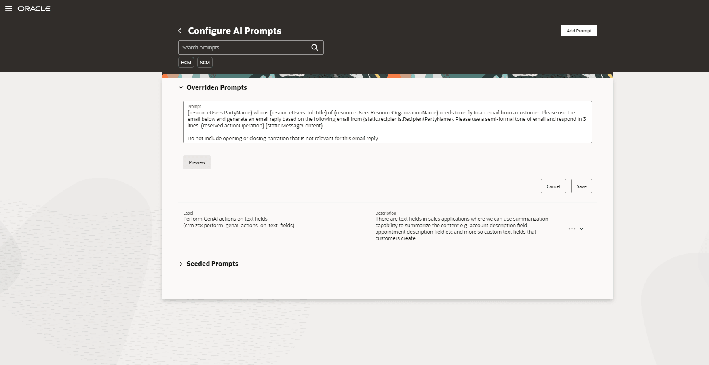This screenshot has width=709, height=365.
Task: Save the overridden prompt
Action: 581,186
